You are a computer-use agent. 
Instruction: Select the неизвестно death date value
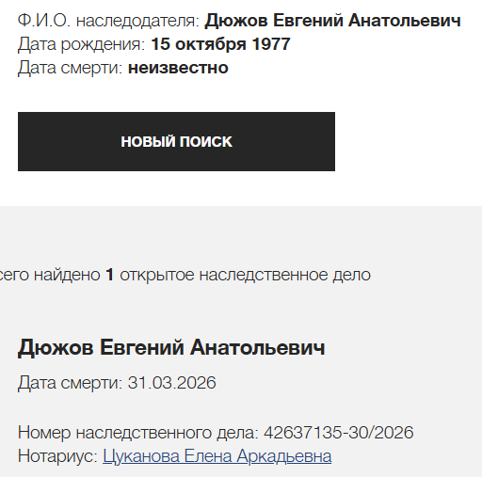[x=178, y=68]
